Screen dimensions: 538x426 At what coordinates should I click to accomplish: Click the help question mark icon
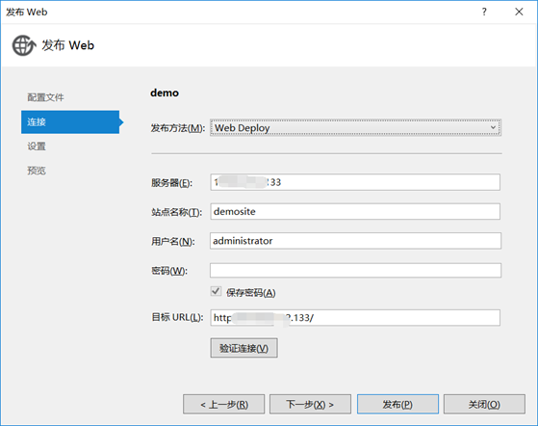pyautogui.click(x=484, y=12)
